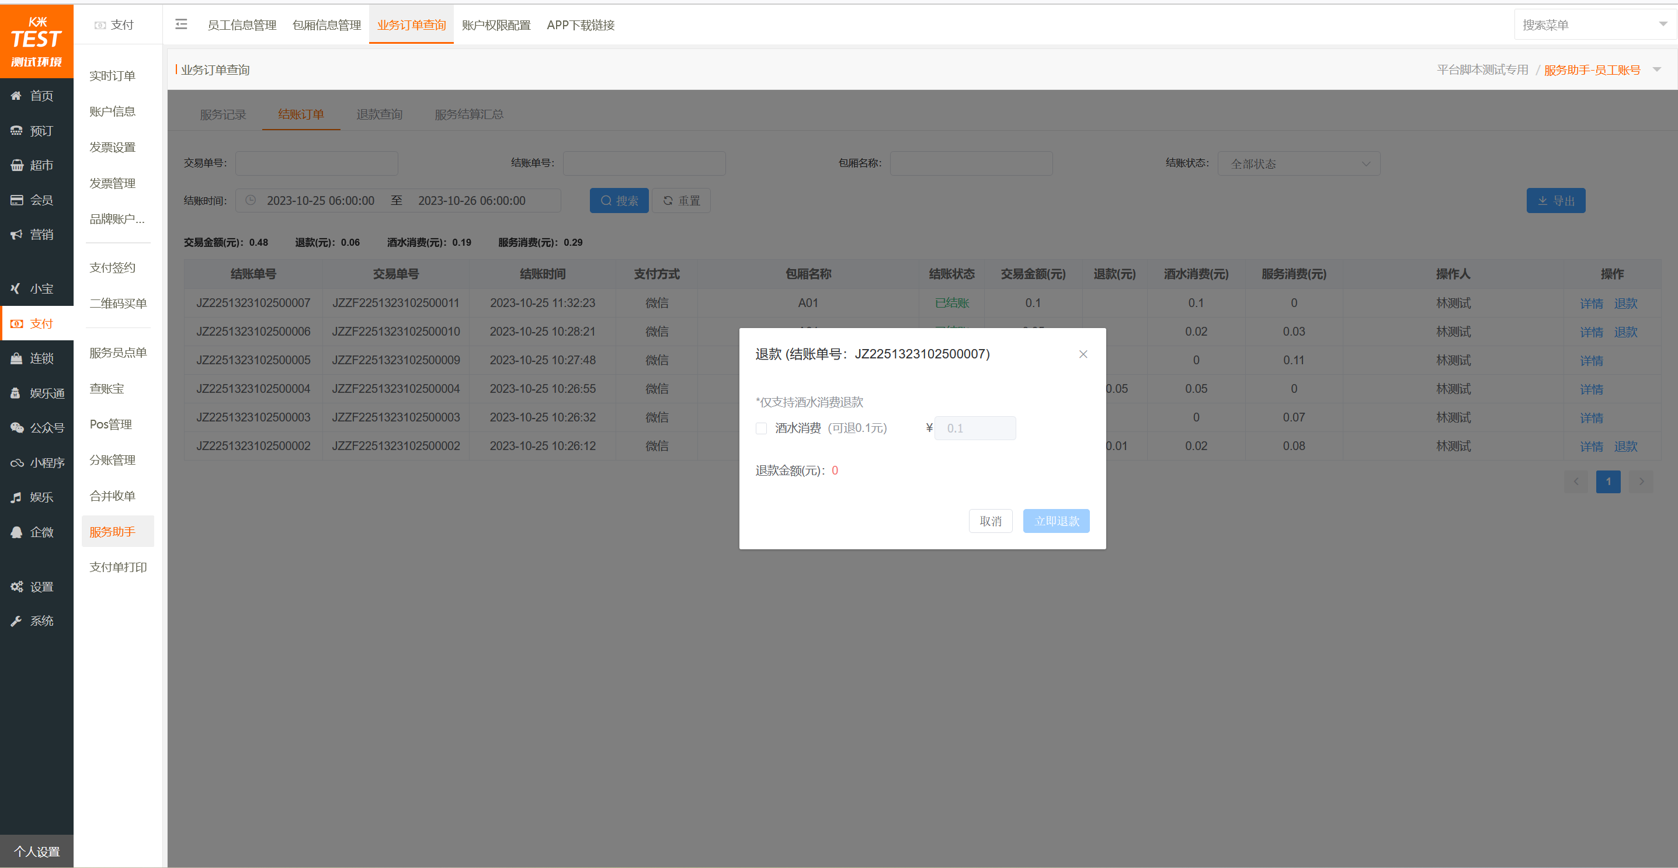Screen dimensions: 1678x868
Task: Close the 退款 dialog with X
Action: click(x=1083, y=354)
